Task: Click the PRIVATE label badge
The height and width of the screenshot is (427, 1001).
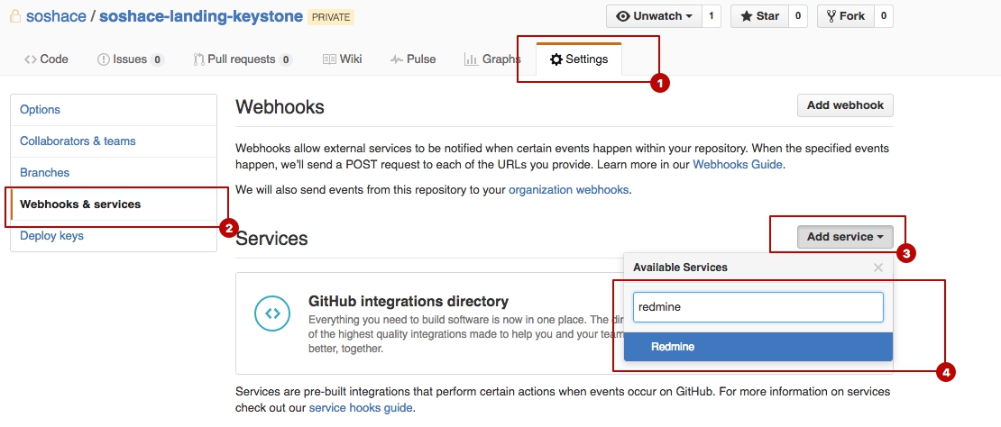Action: click(331, 16)
